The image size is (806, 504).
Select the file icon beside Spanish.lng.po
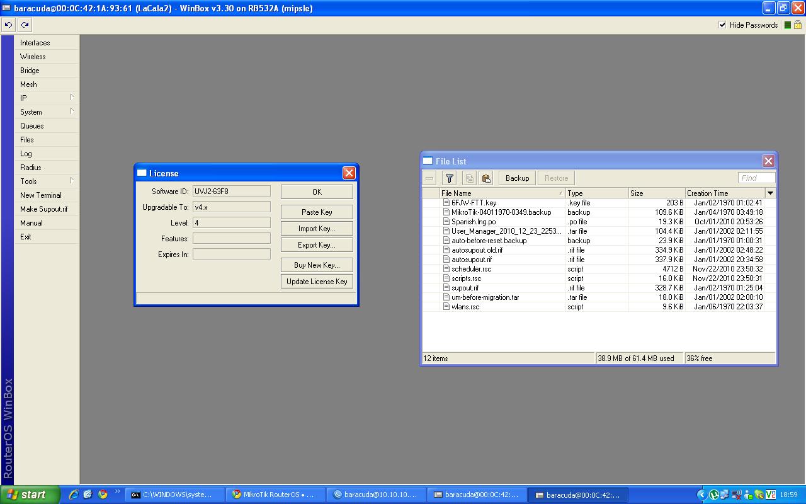[446, 222]
